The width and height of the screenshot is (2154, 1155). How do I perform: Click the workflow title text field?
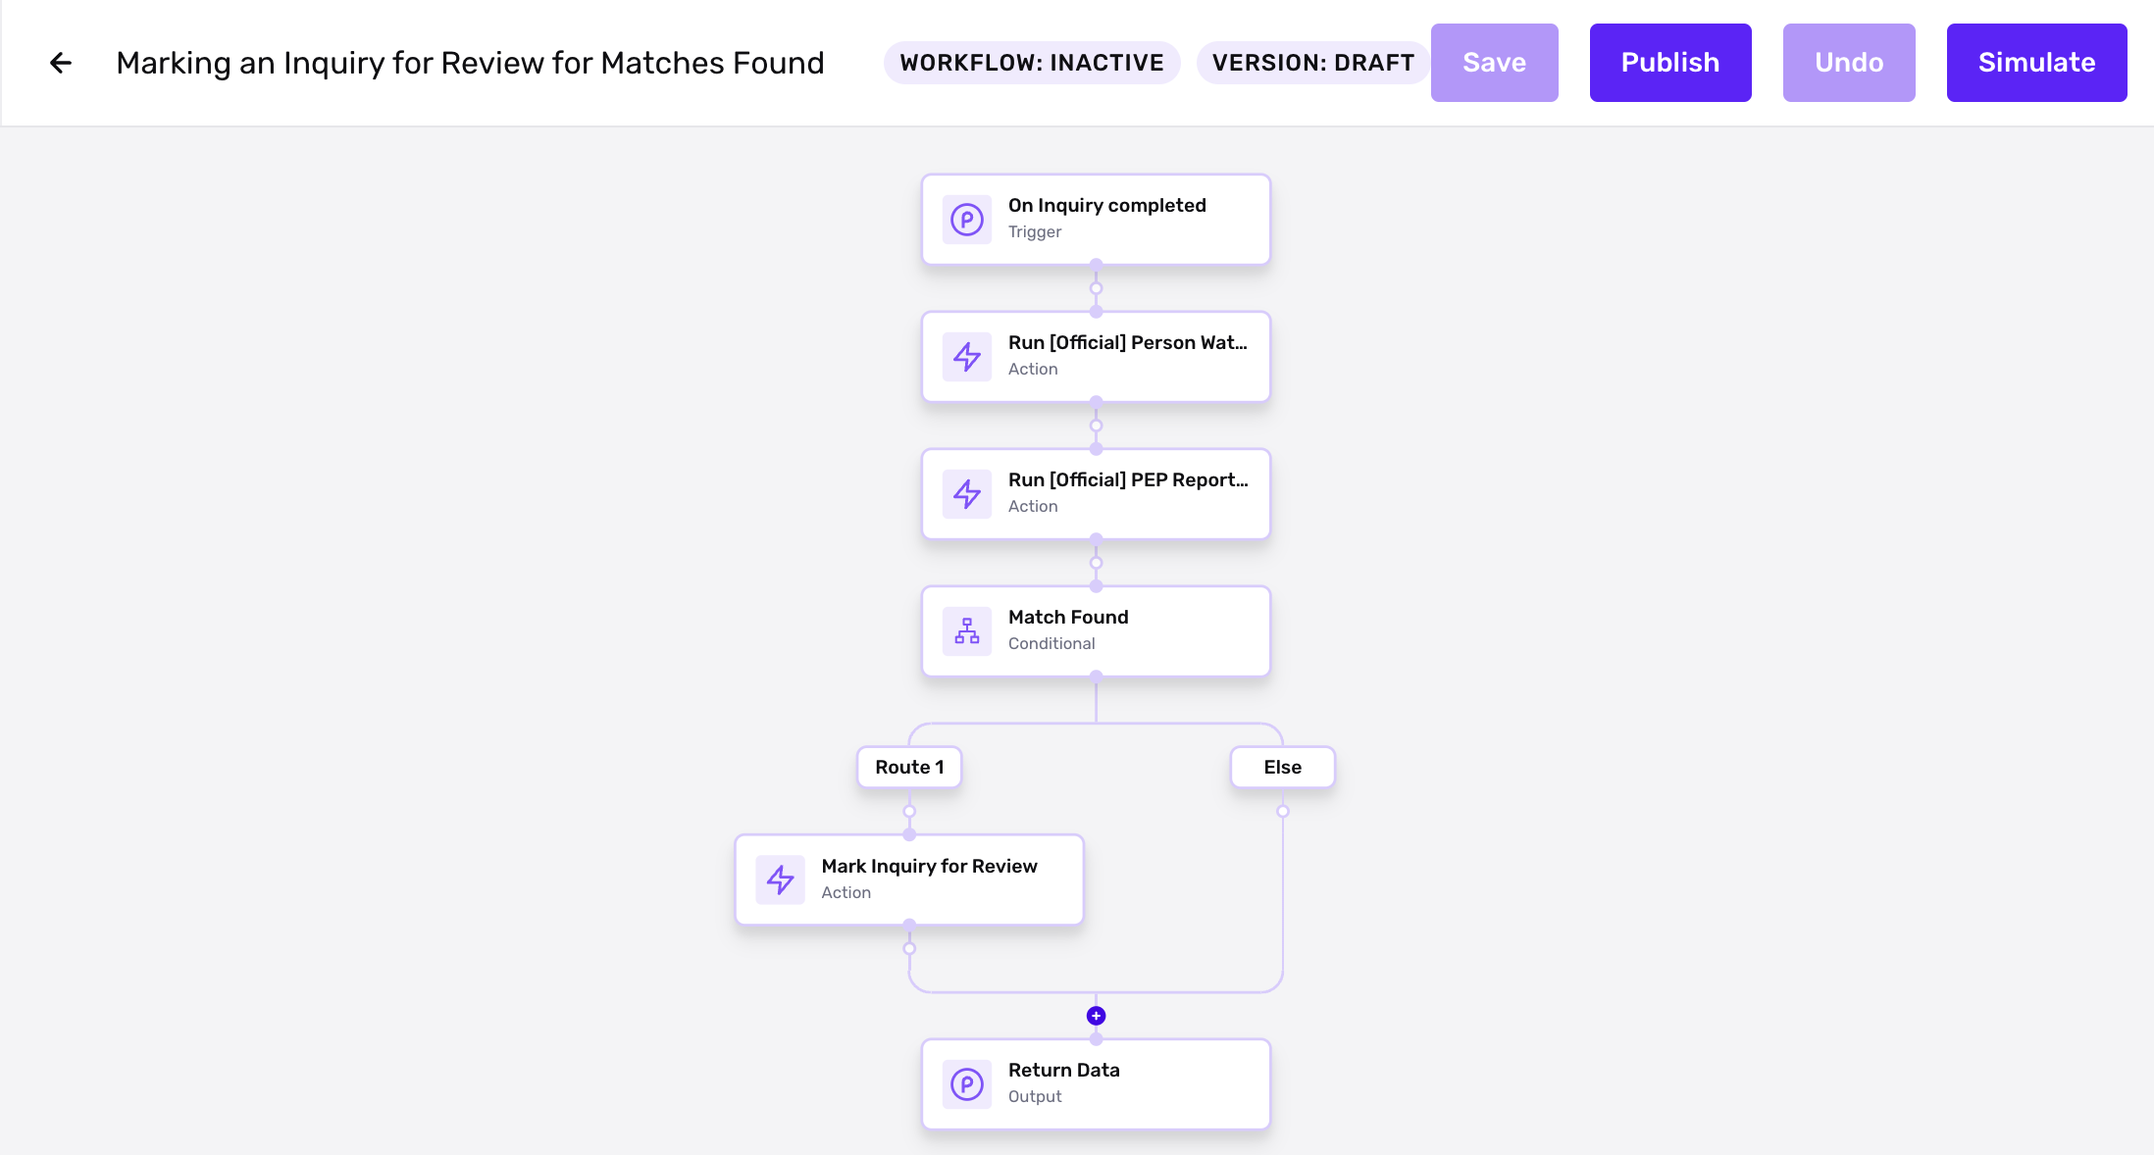click(472, 61)
